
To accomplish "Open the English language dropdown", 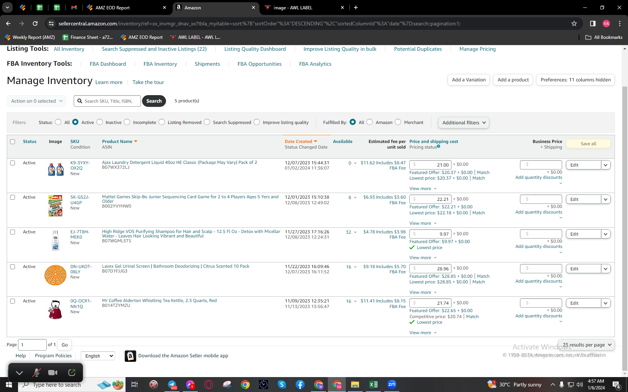I will pos(99,356).
